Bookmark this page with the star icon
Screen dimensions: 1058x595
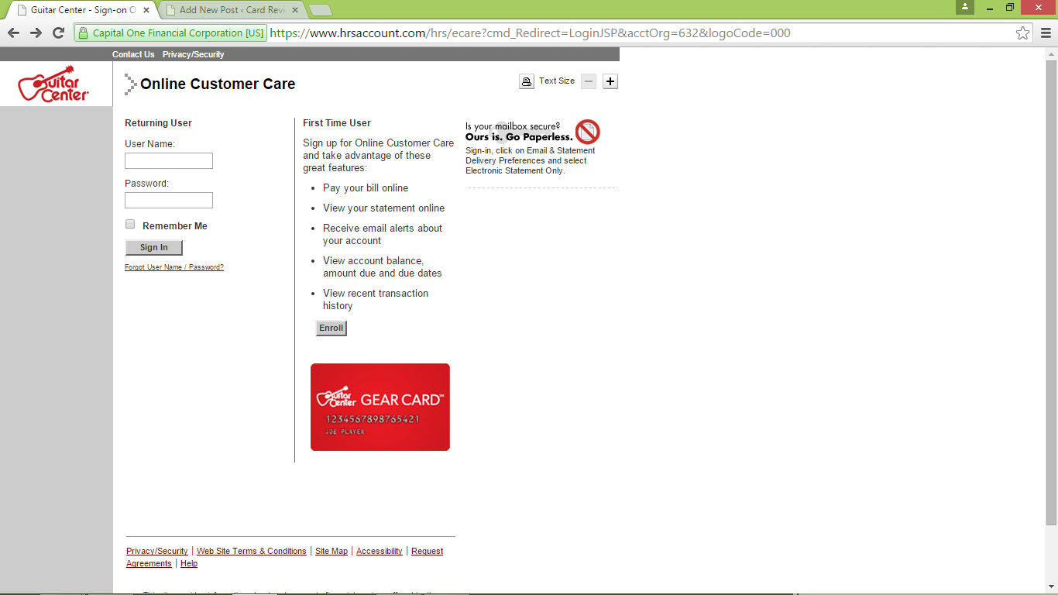(x=1023, y=33)
